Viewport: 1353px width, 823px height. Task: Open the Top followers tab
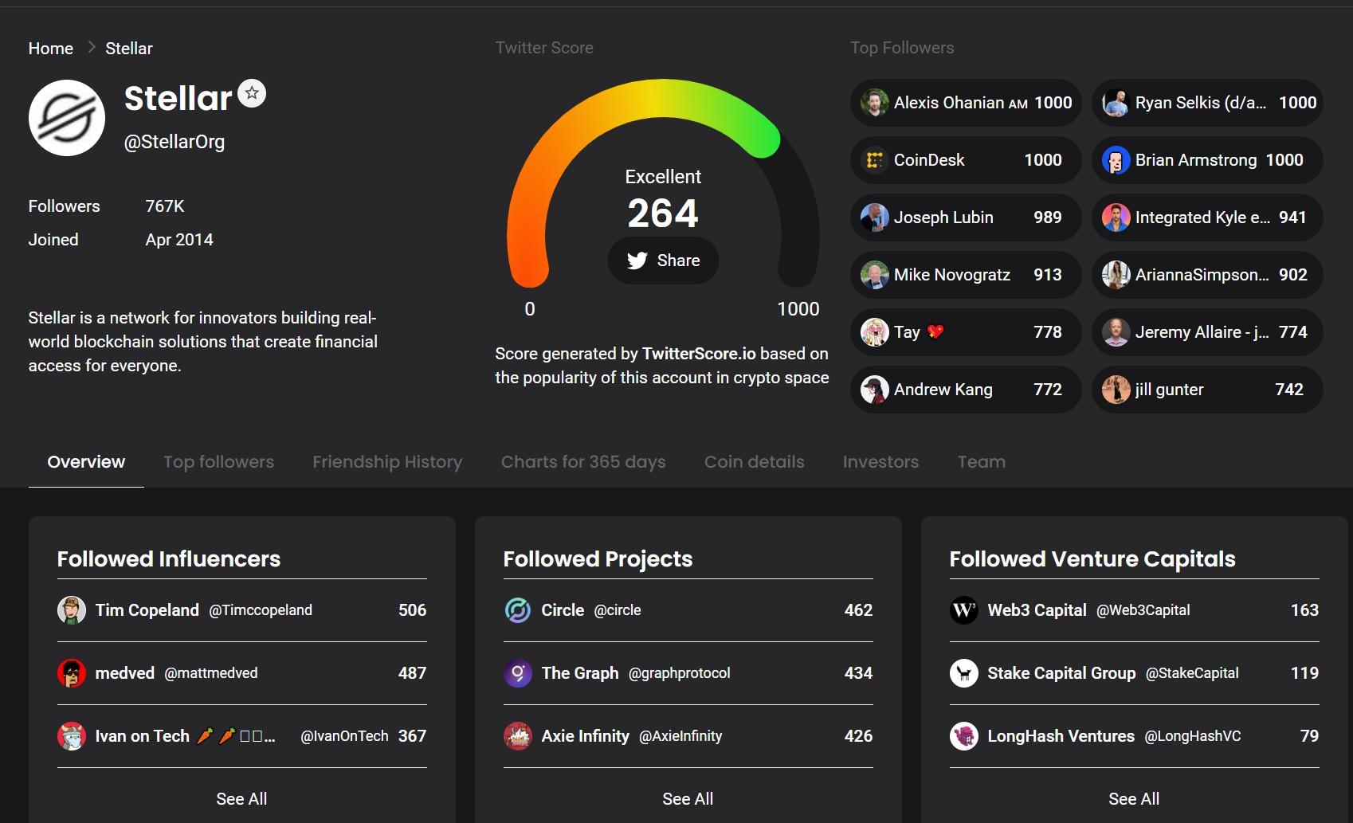tap(218, 462)
